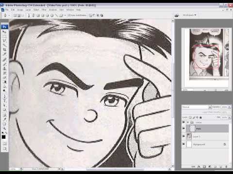
Task: Choose the Line shape in options bar
Action: point(56,15)
